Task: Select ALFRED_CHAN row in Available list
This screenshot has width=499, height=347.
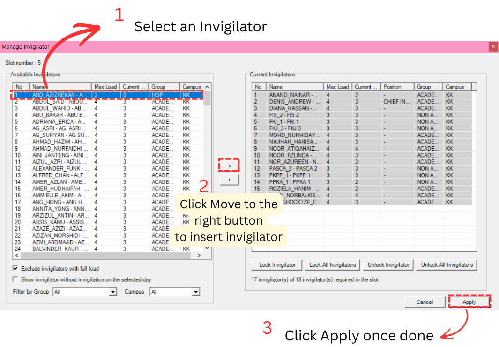Action: point(108,175)
